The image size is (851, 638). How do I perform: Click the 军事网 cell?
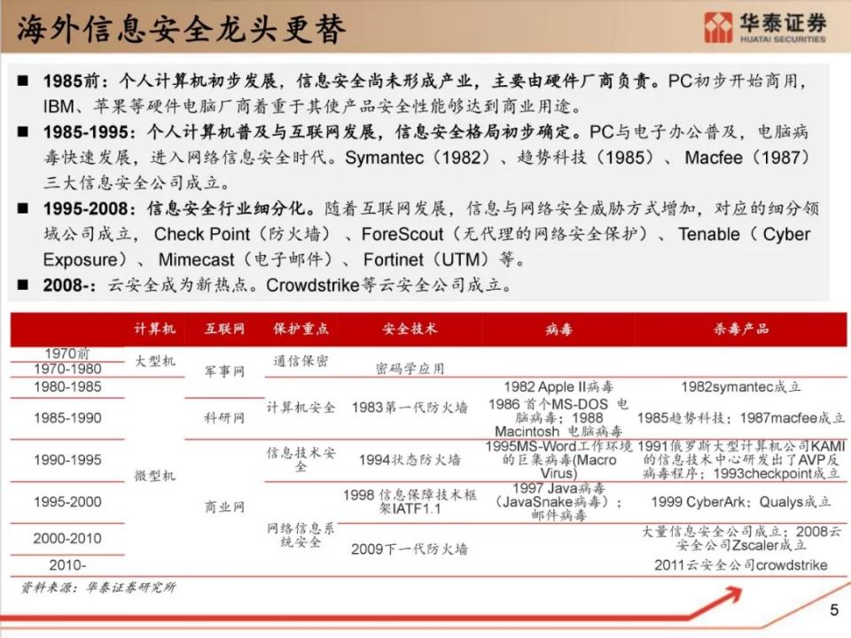coord(224,371)
